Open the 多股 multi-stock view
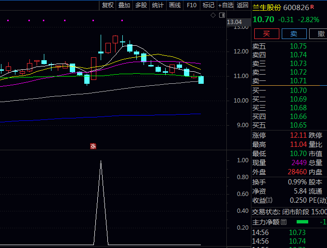 [141, 5]
